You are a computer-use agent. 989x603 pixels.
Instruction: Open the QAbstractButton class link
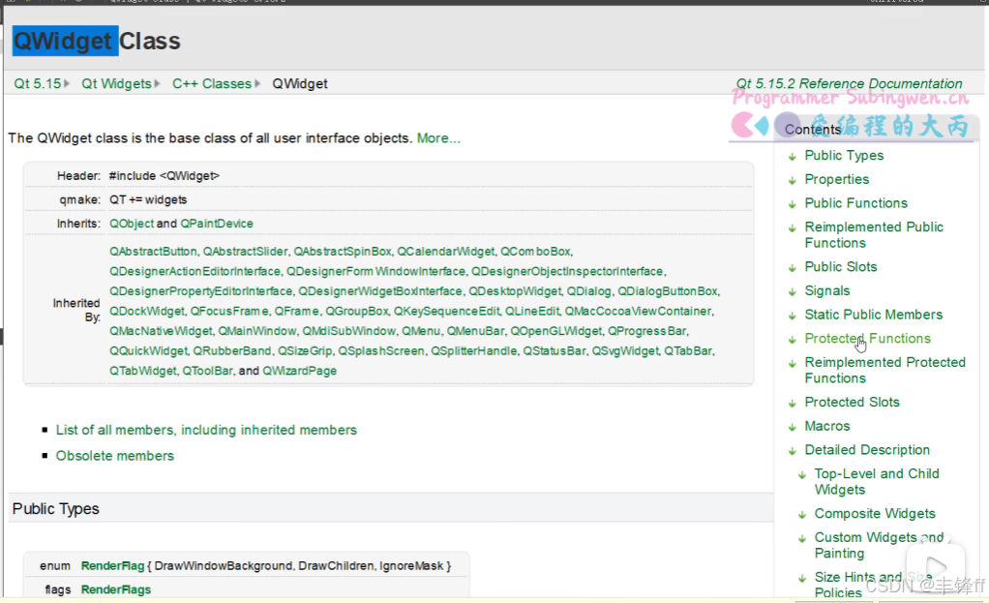[153, 252]
